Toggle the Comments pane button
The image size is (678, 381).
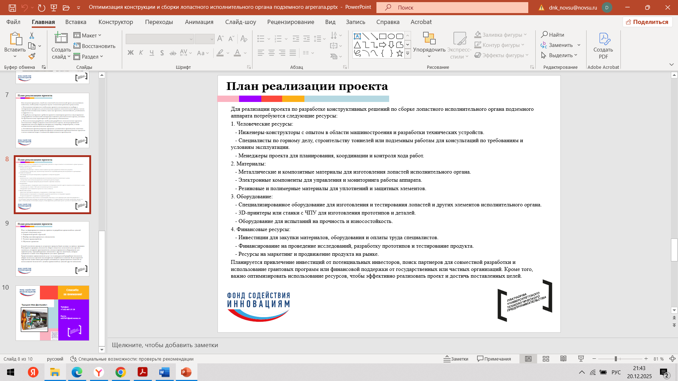pos(494,359)
